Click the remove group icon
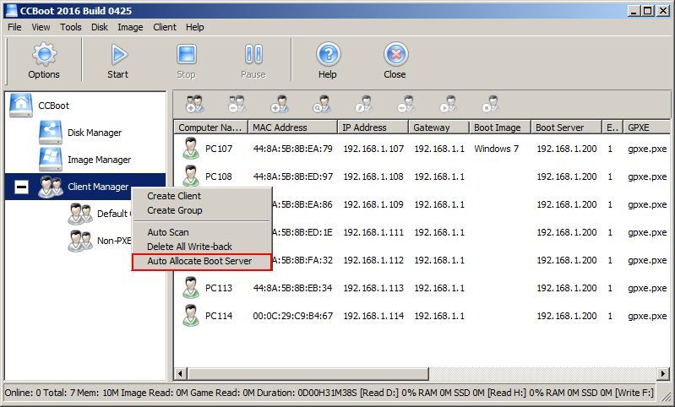Viewport: 675px width, 407px height. click(x=237, y=104)
